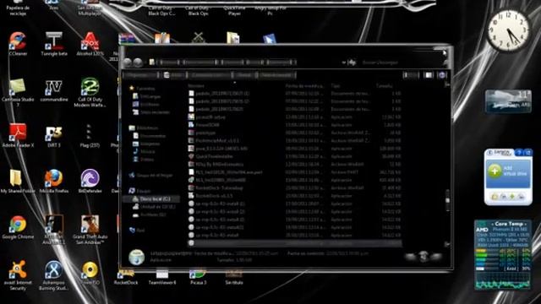Select the commandline GTA IV shortcut
541x304 pixels.
pyautogui.click(x=54, y=90)
